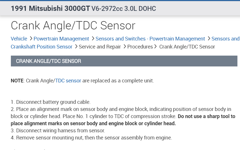Viewport: 240px width, 150px height.
Task: Click the V6-2972cc 3.0L DOHC engine label
Action: 124,9
